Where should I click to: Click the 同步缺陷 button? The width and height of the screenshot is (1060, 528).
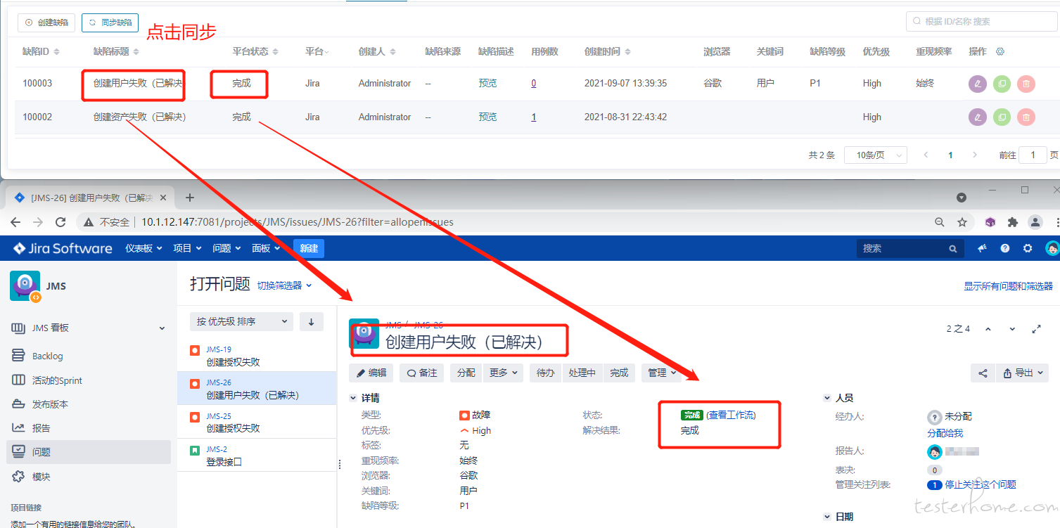coord(110,22)
